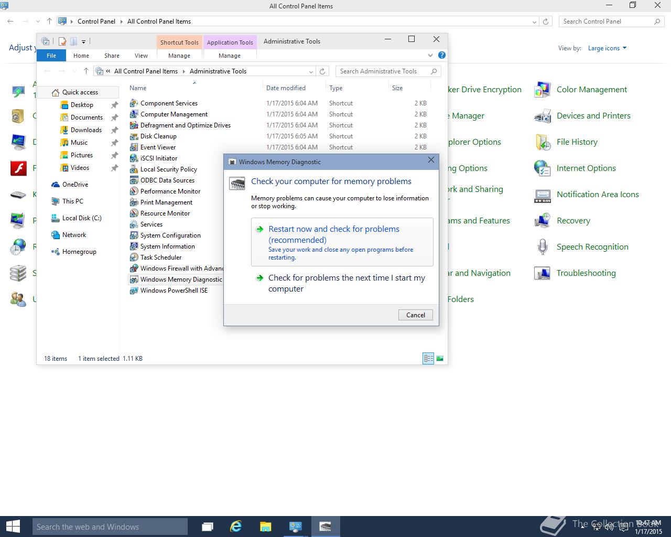Open Control Panel address bar history dropdown

534,22
